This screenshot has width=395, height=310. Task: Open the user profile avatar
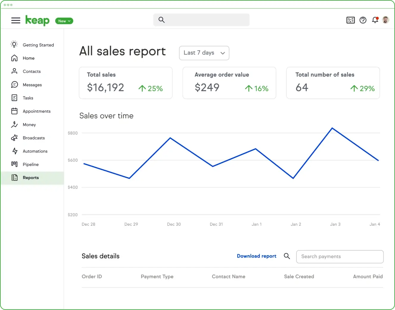(x=385, y=20)
